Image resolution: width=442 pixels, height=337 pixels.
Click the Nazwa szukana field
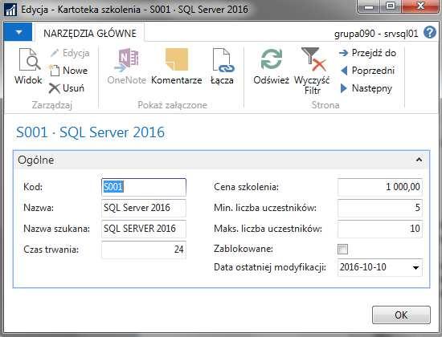pyautogui.click(x=144, y=229)
